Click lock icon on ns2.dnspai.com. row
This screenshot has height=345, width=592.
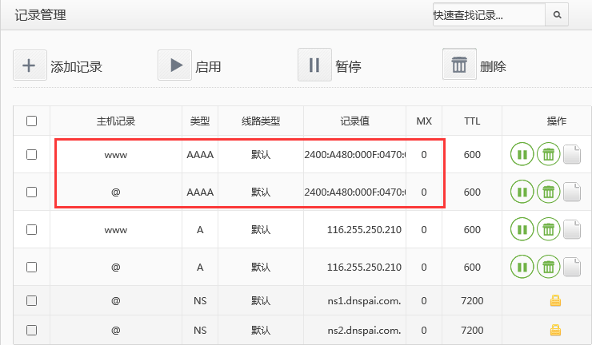[554, 330]
